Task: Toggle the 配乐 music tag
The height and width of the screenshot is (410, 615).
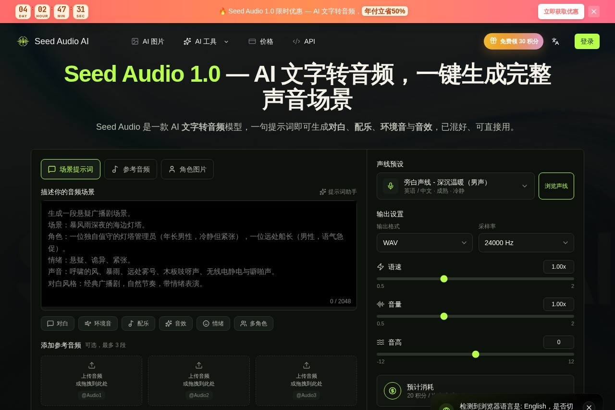Action: tap(138, 323)
